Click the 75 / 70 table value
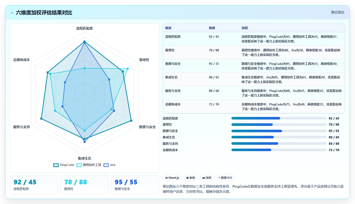This screenshot has height=204, width=355. 214,104
